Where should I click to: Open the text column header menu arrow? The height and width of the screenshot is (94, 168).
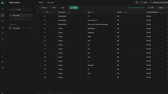114,12
